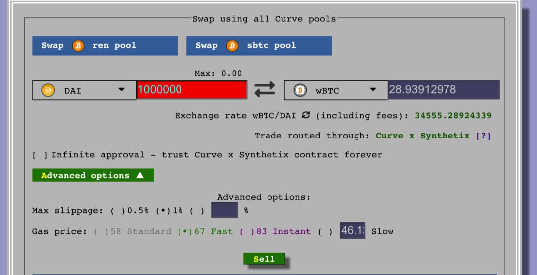Choose 58 Standard gas price option

(101, 231)
